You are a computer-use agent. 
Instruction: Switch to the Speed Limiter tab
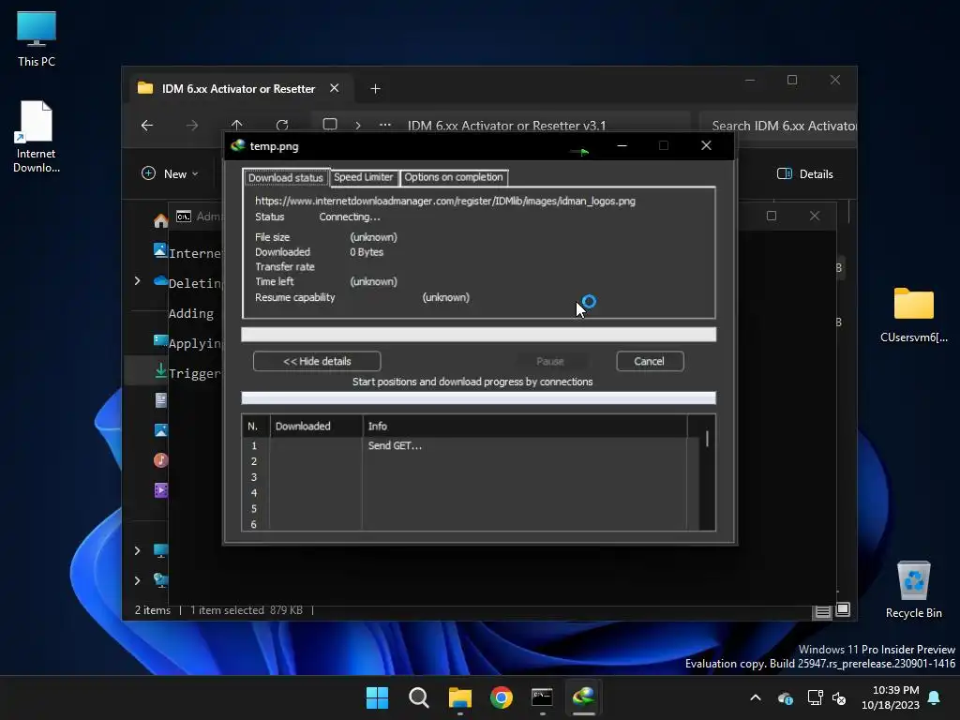point(364,177)
